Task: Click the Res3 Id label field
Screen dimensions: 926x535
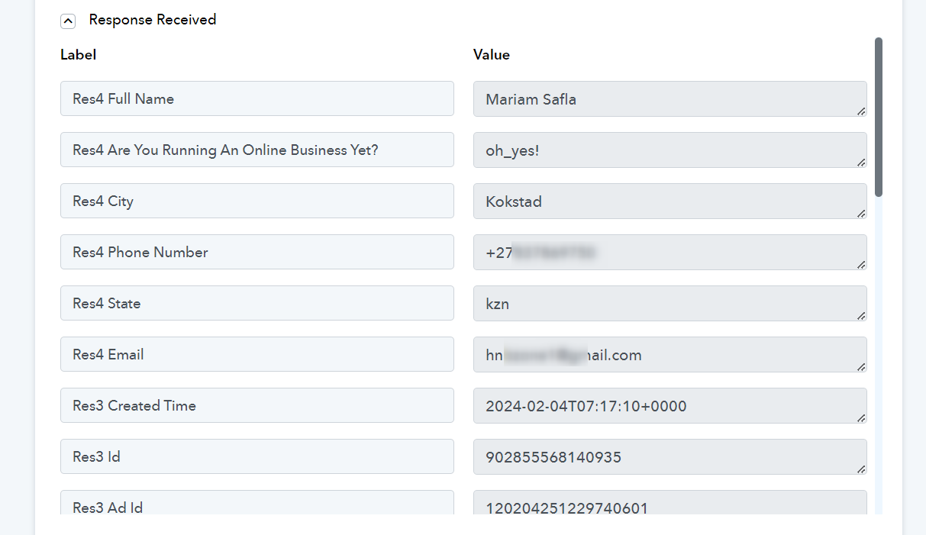Action: [x=257, y=456]
